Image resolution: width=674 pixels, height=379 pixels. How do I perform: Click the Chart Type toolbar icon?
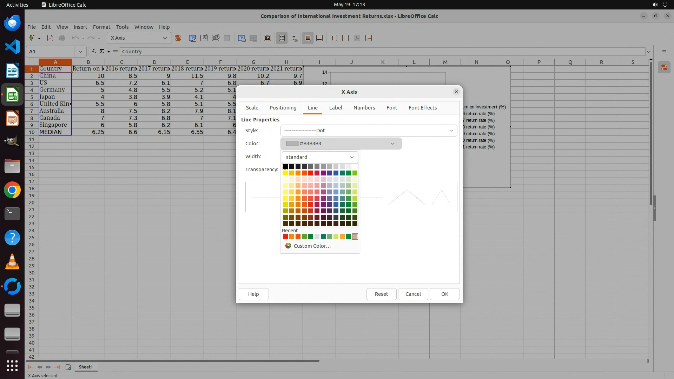point(192,38)
